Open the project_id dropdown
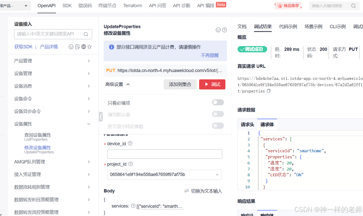The image size is (363, 216). tap(164, 175)
